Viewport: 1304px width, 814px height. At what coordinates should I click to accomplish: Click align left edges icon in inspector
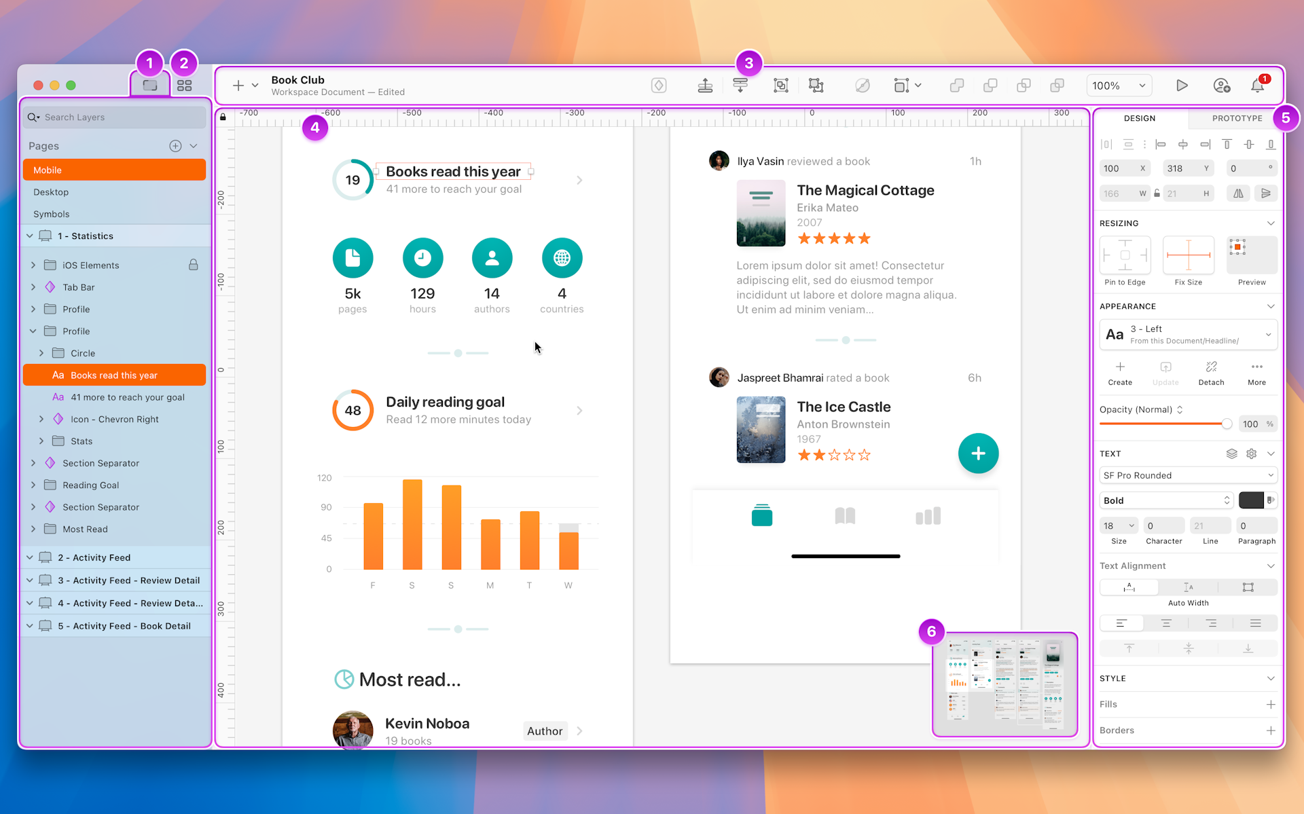click(x=1161, y=144)
